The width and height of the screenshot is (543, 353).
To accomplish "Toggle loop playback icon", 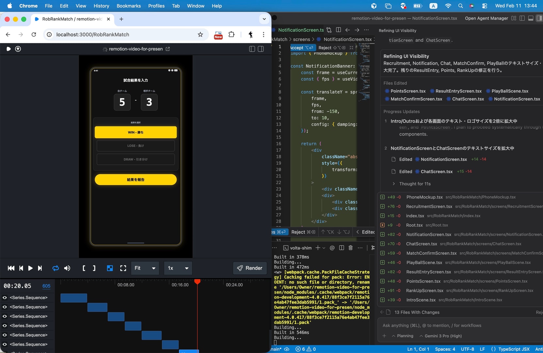I will pyautogui.click(x=56, y=268).
